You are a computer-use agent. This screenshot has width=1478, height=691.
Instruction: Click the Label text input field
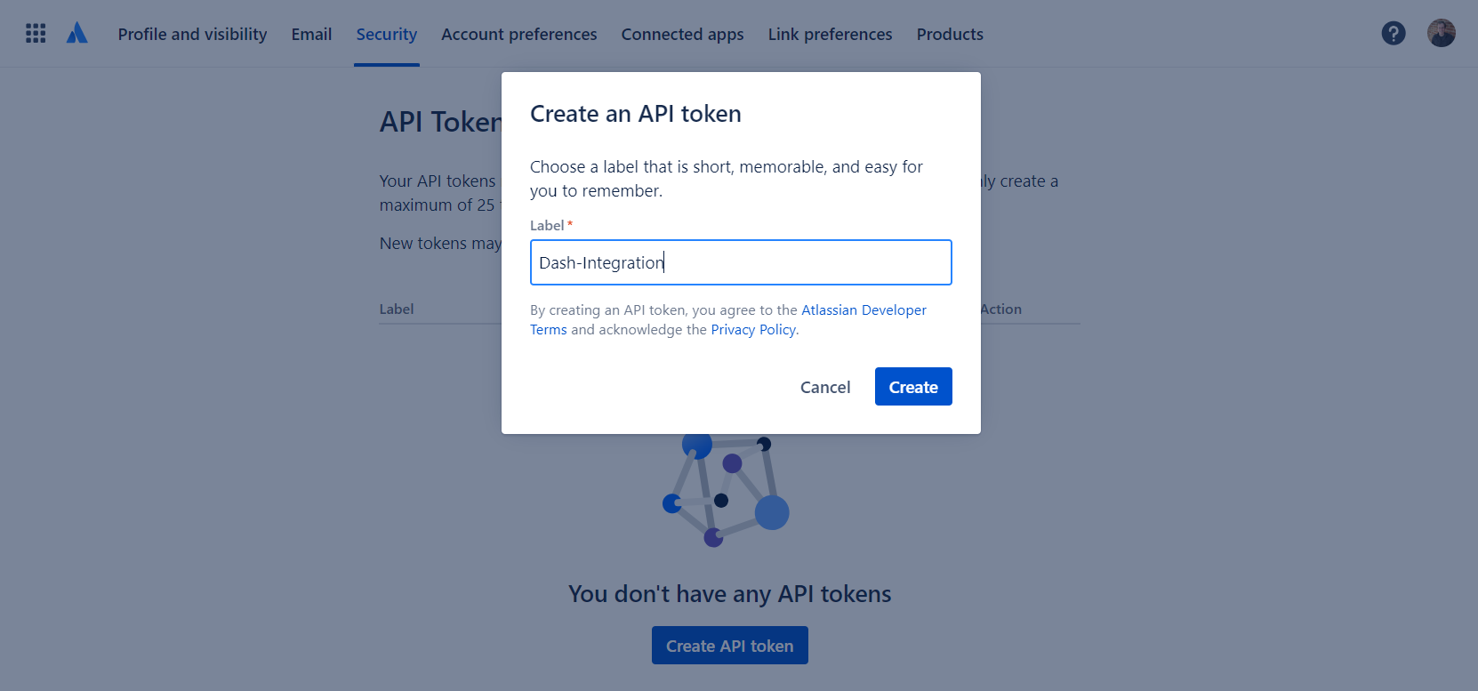pyautogui.click(x=741, y=262)
